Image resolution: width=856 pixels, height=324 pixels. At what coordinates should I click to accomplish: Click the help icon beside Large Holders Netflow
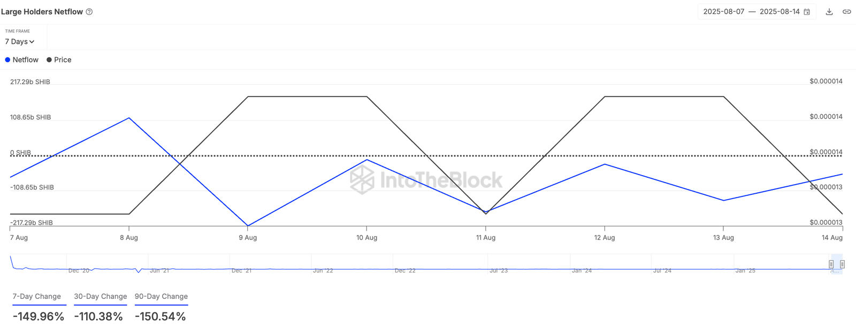point(89,12)
